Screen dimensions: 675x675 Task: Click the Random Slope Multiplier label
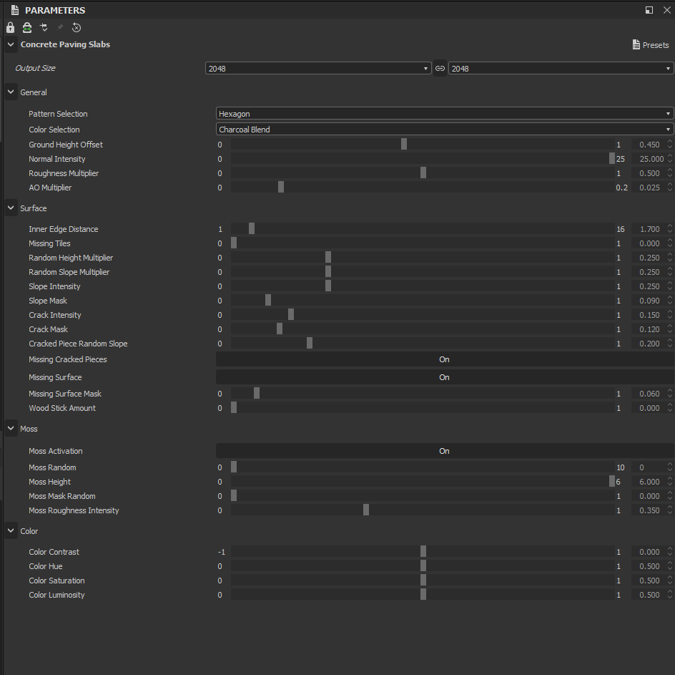tap(69, 272)
